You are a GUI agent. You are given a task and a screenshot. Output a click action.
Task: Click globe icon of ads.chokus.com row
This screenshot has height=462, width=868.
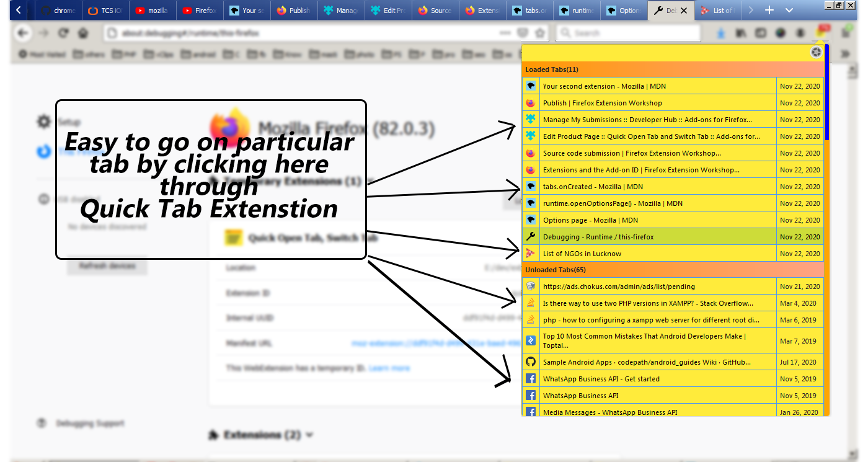tap(531, 287)
